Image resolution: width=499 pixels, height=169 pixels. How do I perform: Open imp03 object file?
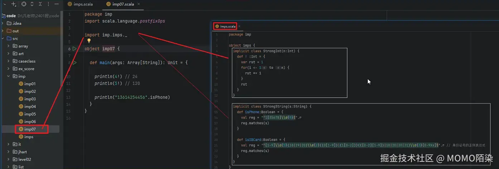pos(30,99)
